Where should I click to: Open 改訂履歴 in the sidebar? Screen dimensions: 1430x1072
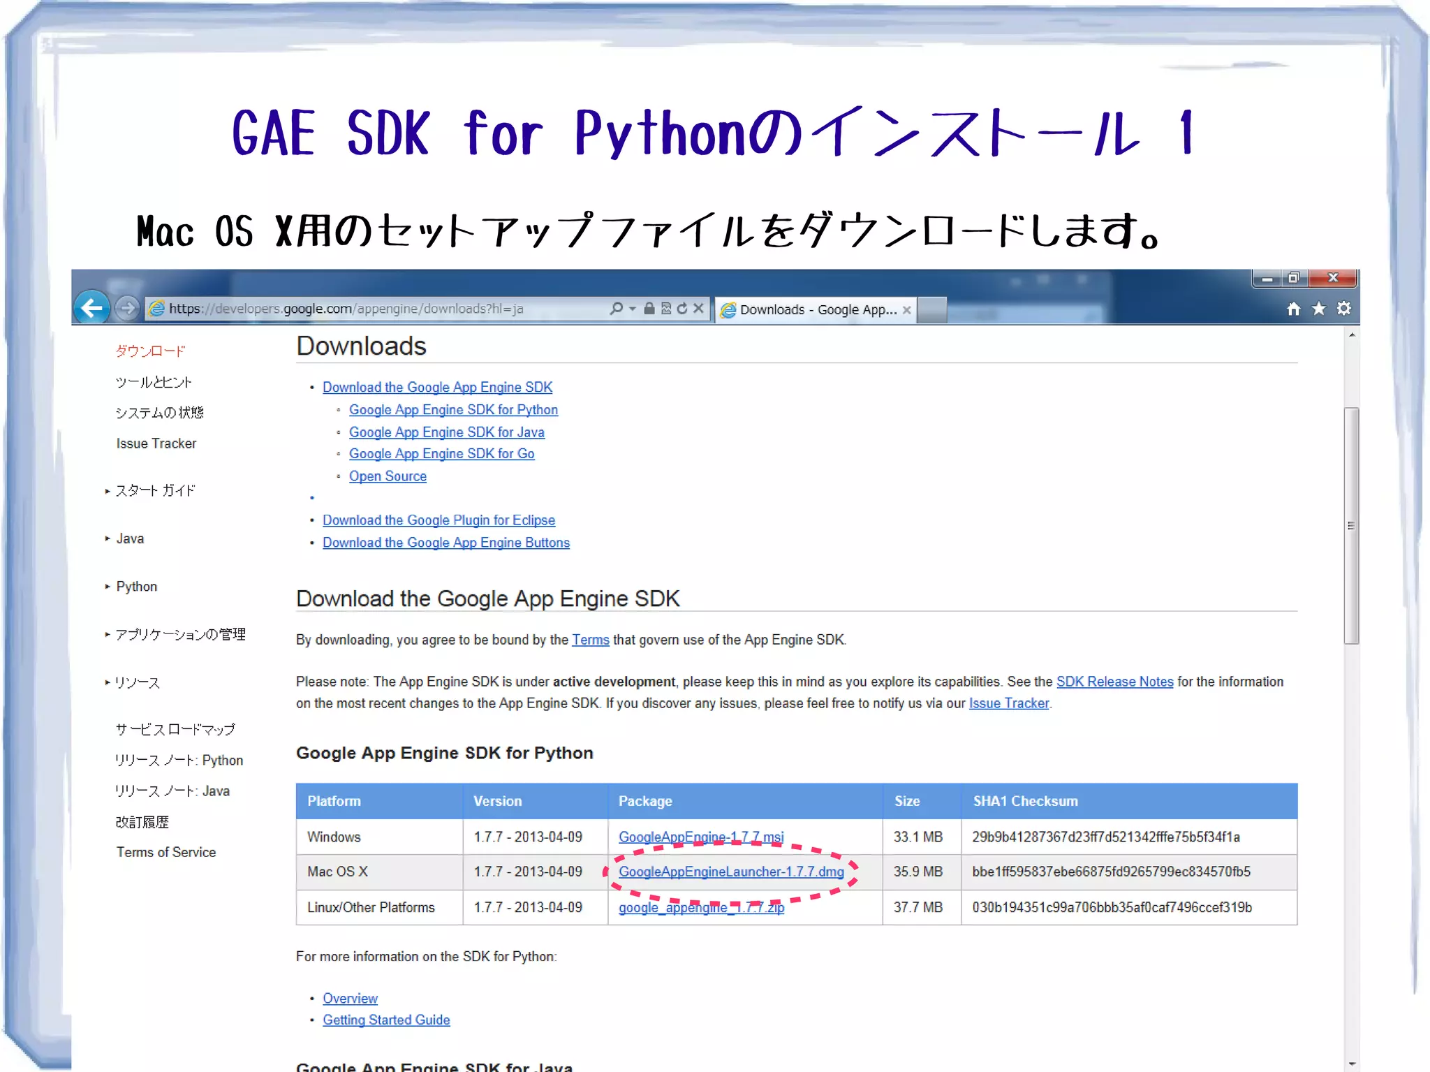[142, 822]
